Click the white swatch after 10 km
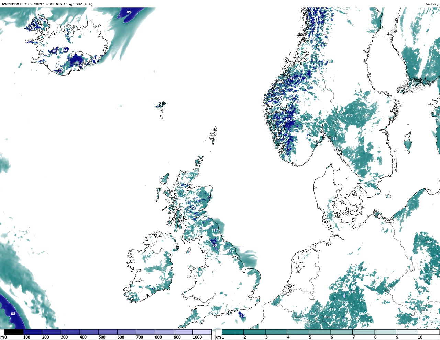The image size is (440, 340). coord(429,332)
